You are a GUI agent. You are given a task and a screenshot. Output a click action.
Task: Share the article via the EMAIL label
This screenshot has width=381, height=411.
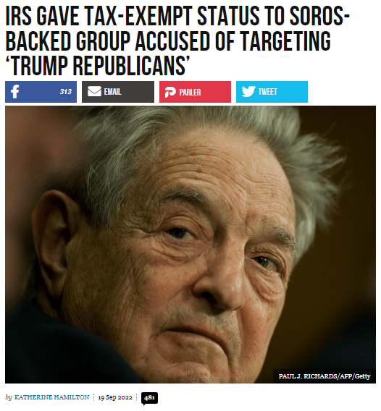(x=112, y=91)
